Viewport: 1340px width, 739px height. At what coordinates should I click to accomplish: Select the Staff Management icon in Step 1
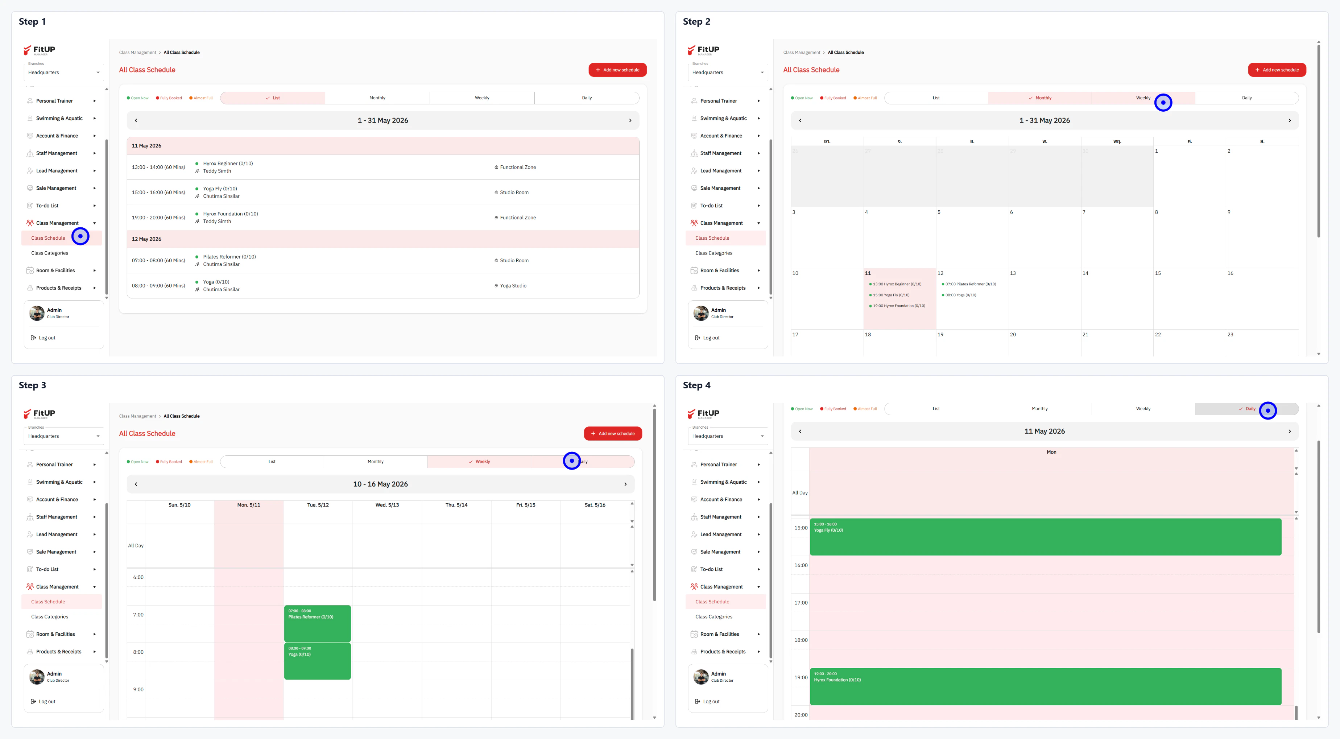(x=30, y=153)
